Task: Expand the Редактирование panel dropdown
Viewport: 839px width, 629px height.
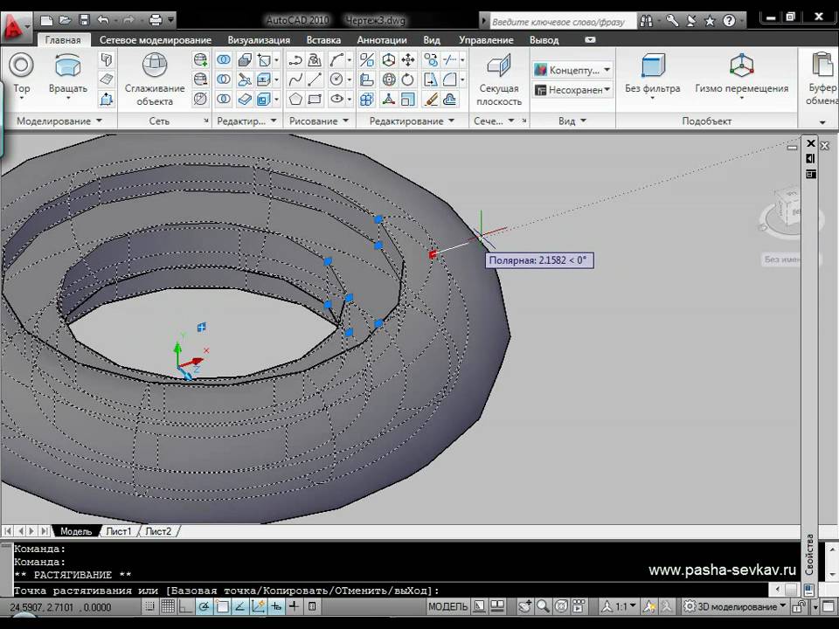Action: pyautogui.click(x=412, y=121)
